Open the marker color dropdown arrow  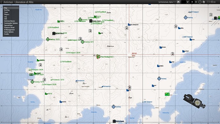click(187, 2)
